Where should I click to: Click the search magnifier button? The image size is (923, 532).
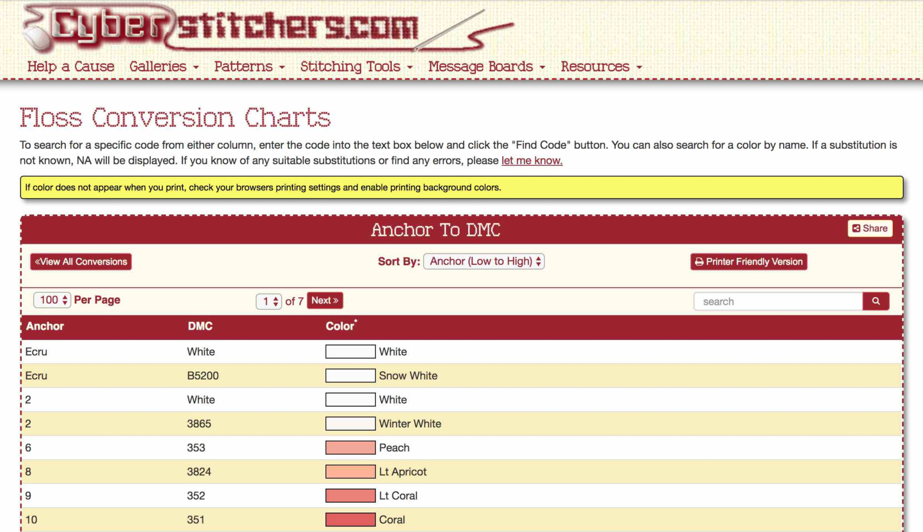click(876, 301)
